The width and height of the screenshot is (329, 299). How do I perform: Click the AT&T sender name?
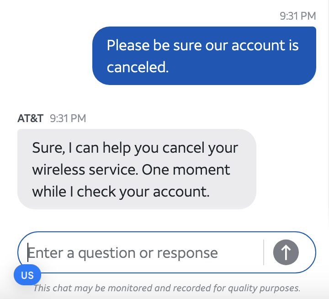pyautogui.click(x=31, y=118)
